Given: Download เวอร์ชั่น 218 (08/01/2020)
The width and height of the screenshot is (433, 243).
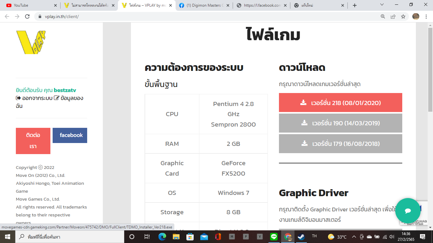Looking at the screenshot, I should [340, 103].
